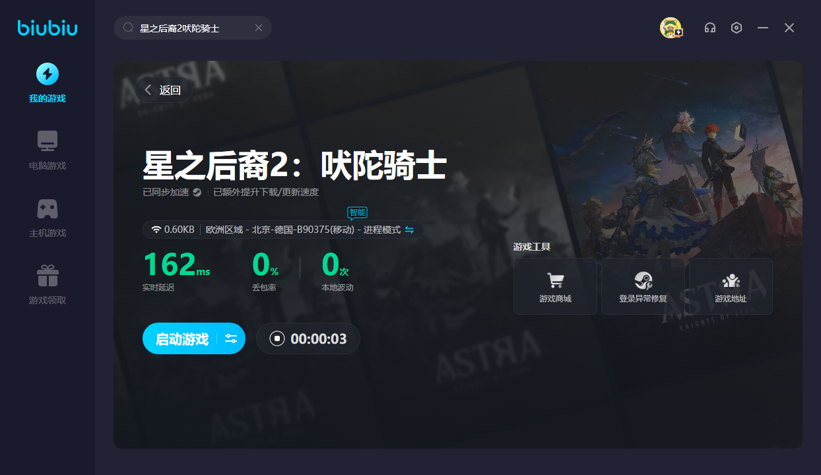Open launch settings sliders icon

231,339
